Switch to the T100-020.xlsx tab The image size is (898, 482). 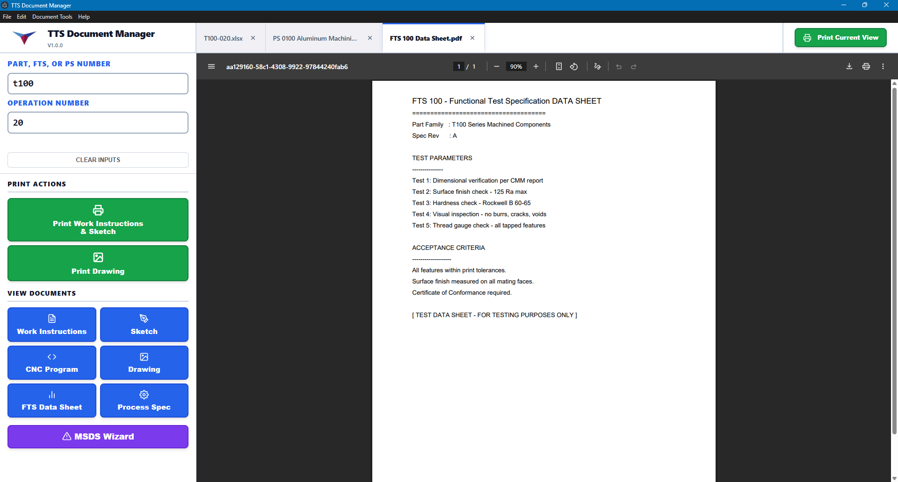tap(223, 38)
